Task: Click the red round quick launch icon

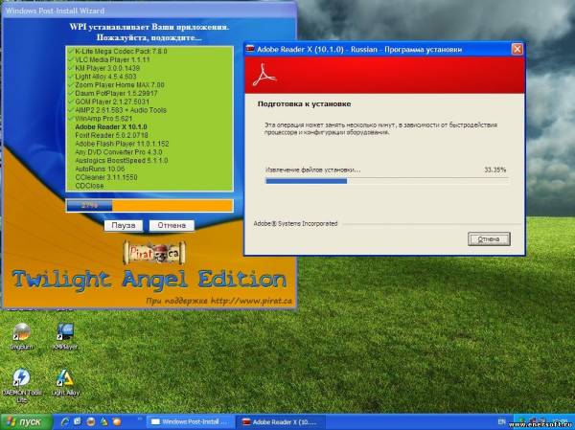Action: coord(91,422)
